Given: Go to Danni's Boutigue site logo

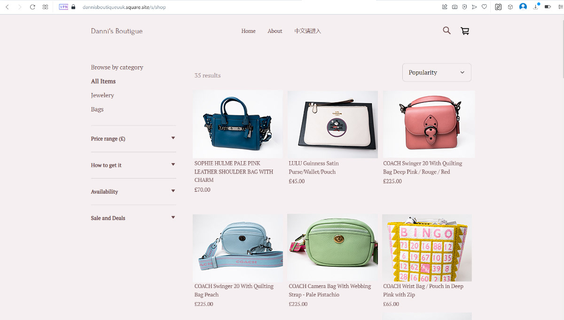Looking at the screenshot, I should [x=117, y=31].
